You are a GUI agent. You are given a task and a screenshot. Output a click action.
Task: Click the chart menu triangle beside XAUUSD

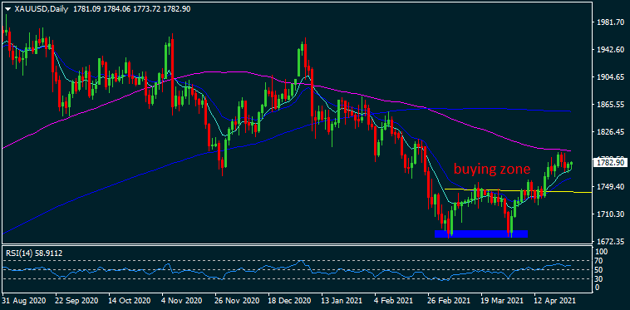point(7,9)
